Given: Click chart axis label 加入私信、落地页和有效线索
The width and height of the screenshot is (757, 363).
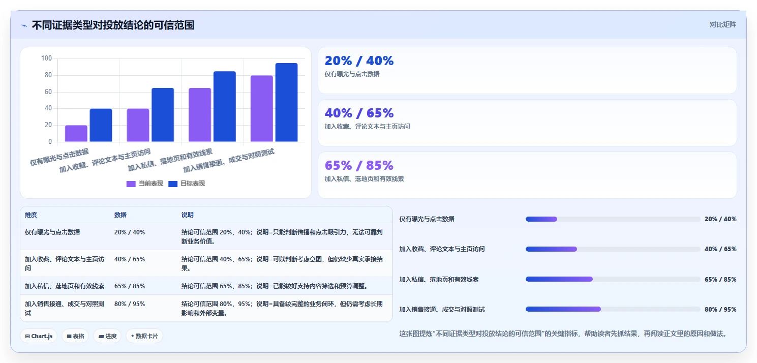Looking at the screenshot, I should 170,160.
